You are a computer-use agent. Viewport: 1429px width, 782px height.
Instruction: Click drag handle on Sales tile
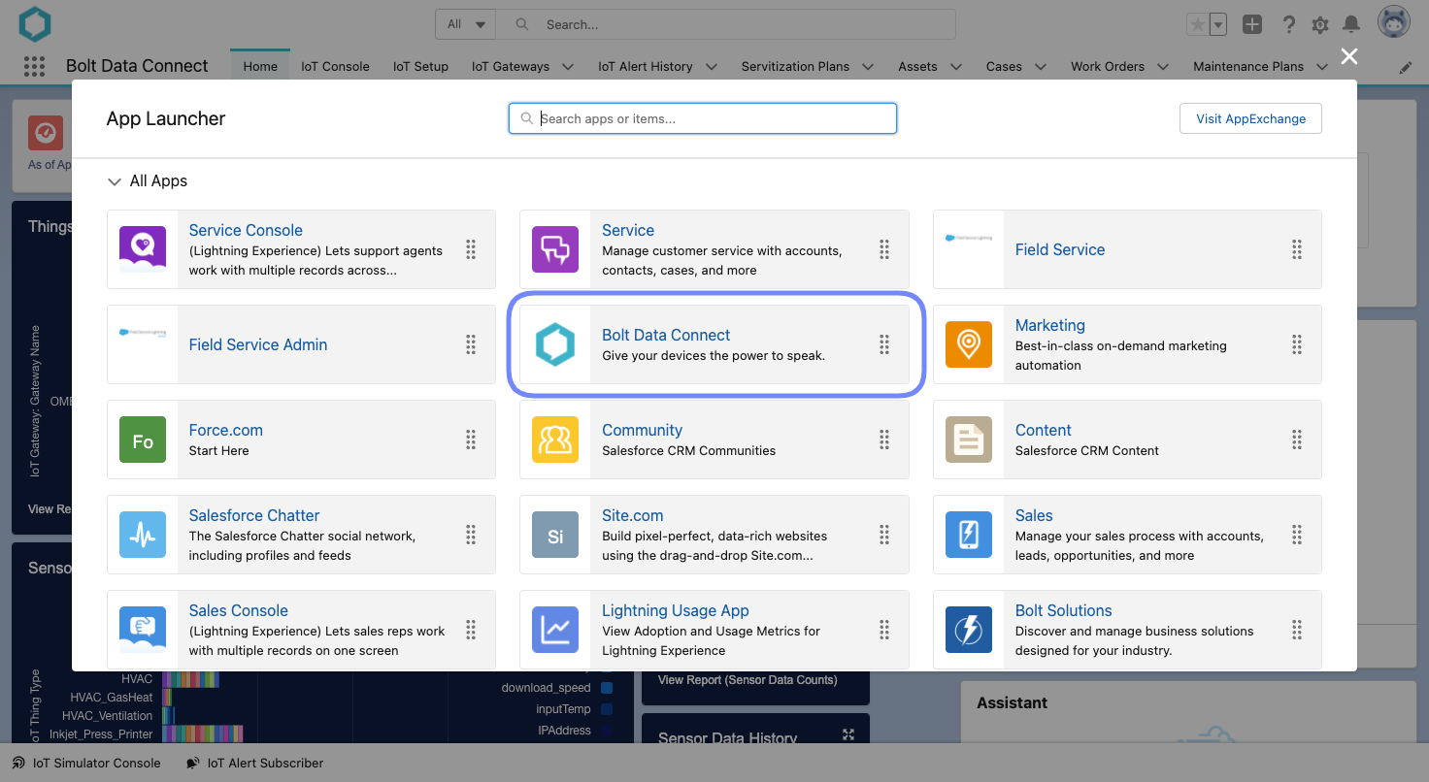[x=1297, y=535]
